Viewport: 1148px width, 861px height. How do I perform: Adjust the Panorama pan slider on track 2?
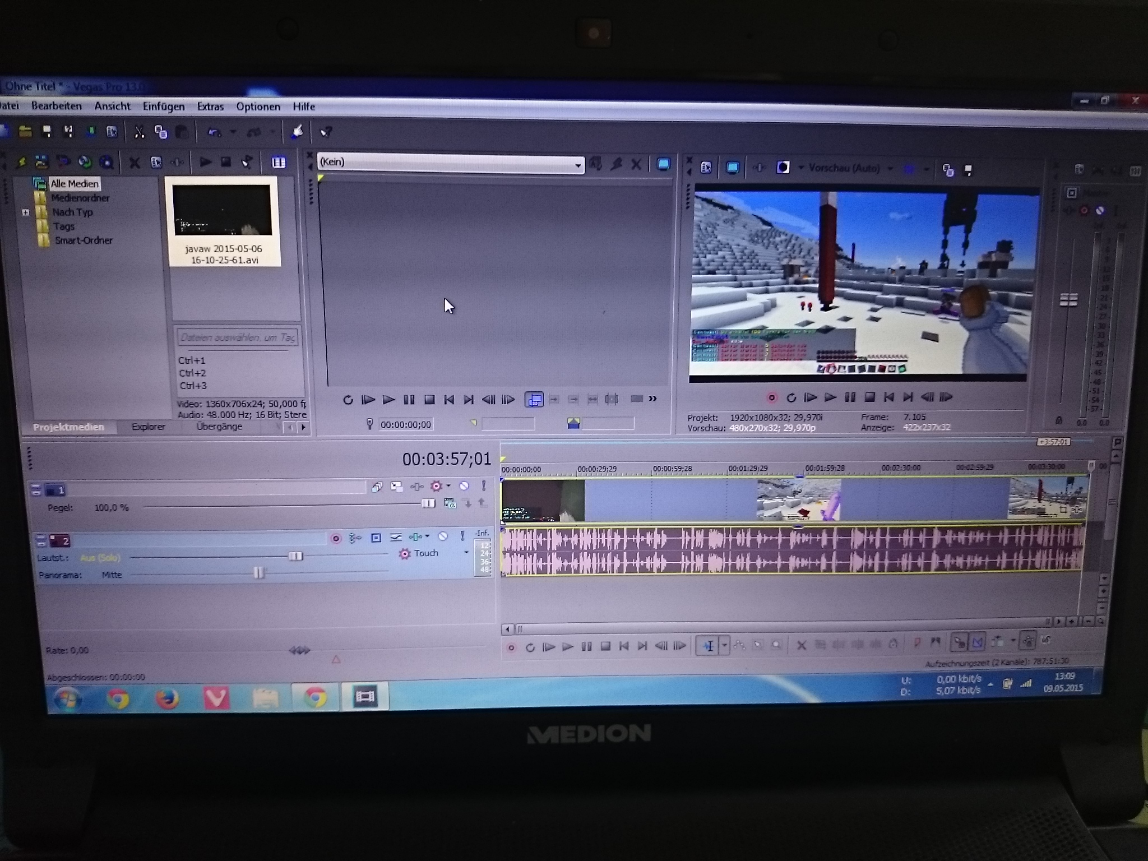[258, 573]
